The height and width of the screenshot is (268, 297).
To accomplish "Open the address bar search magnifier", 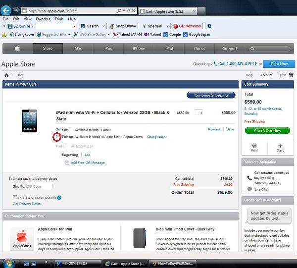I will [x=119, y=11].
